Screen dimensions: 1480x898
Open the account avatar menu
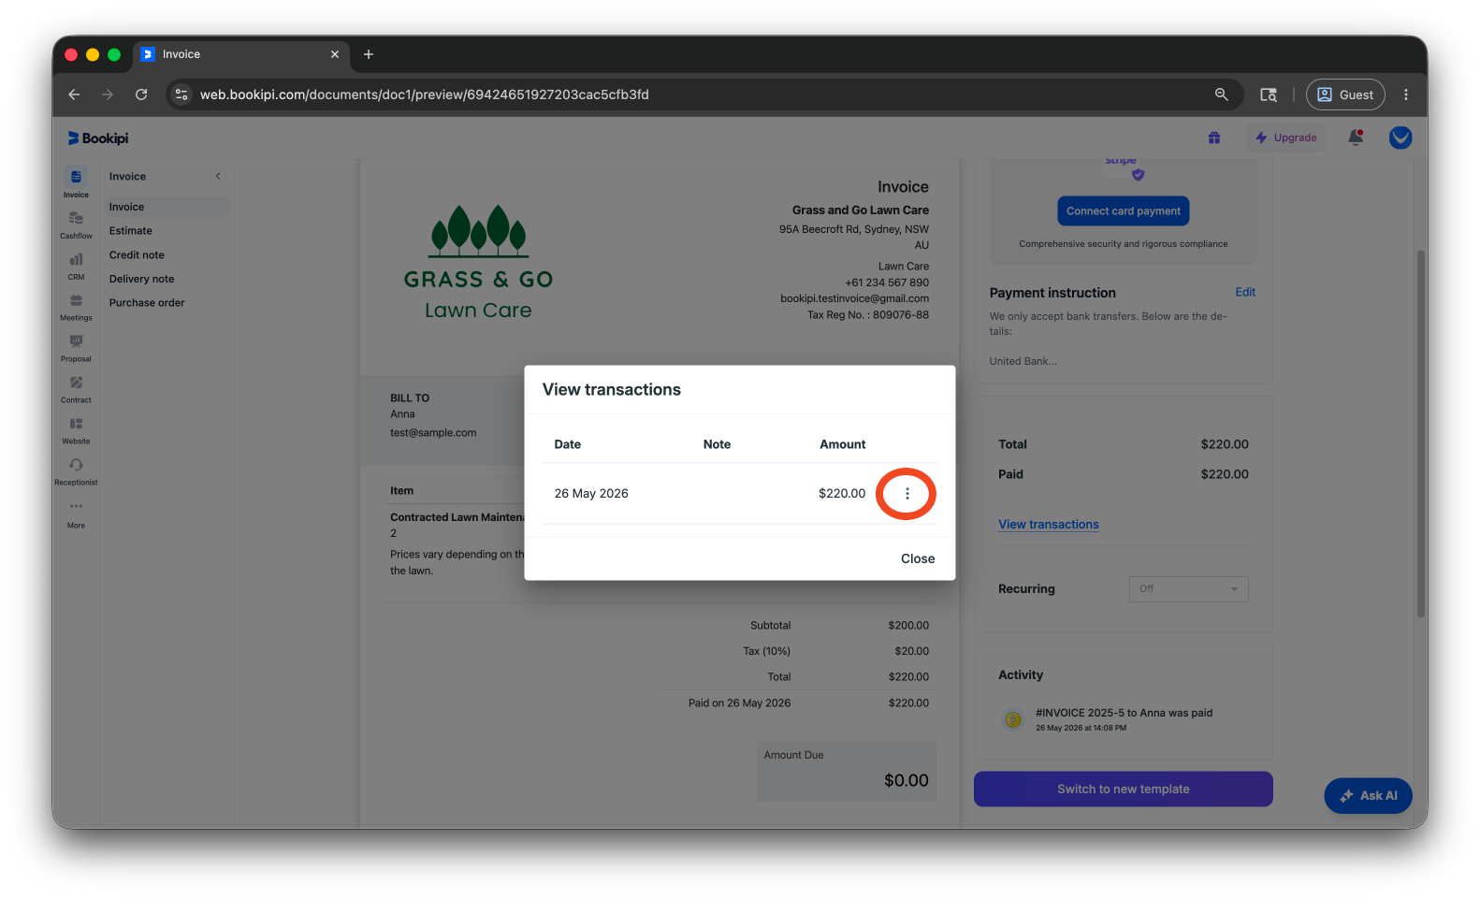point(1400,138)
